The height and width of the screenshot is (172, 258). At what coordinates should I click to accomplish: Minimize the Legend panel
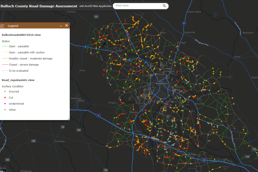[x=61, y=26]
